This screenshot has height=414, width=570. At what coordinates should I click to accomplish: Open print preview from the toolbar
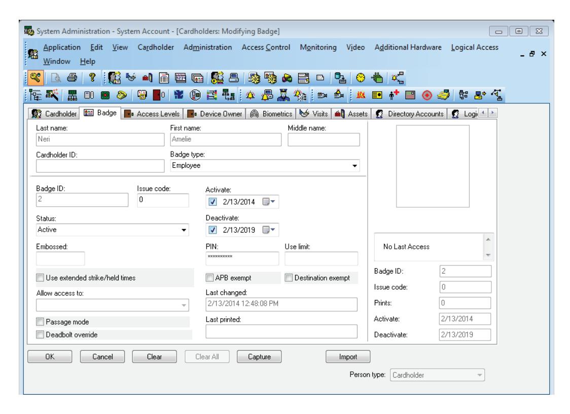pyautogui.click(x=56, y=78)
